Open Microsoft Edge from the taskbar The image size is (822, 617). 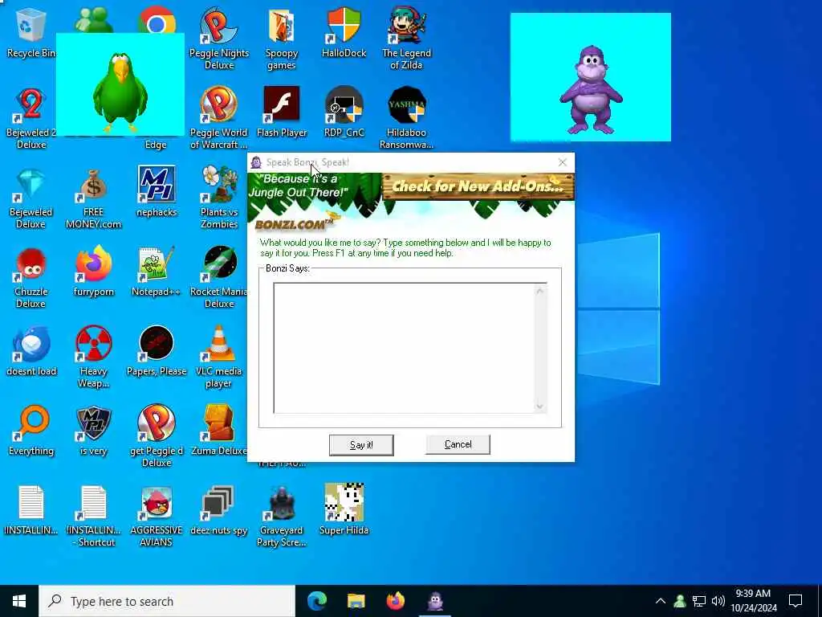pyautogui.click(x=316, y=601)
